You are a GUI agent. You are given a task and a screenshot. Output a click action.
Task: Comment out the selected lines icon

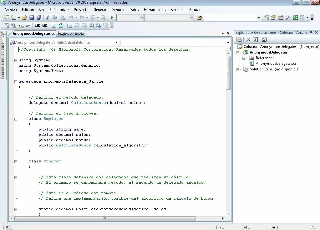[x=53, y=26]
